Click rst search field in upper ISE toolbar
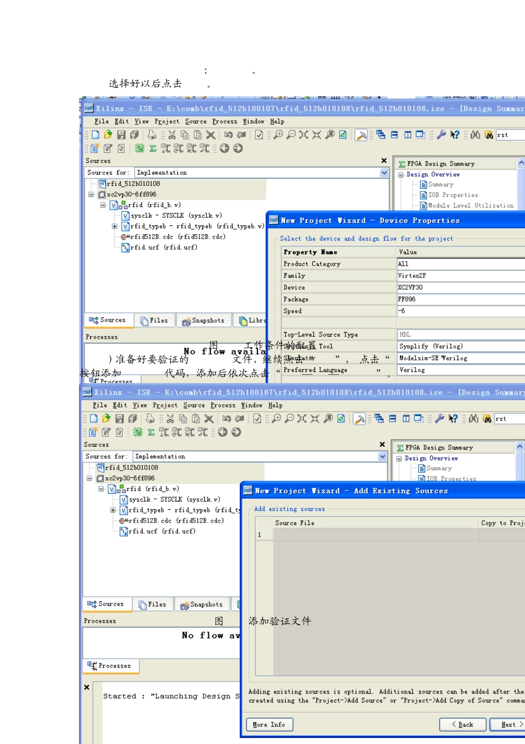This screenshot has width=525, height=744. [510, 135]
